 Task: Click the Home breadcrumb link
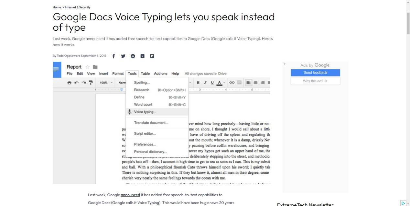click(57, 7)
